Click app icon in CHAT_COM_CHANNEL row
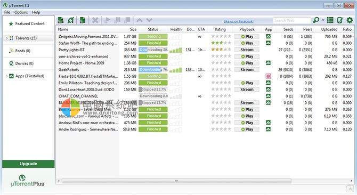The width and height of the screenshot is (357, 195). (268, 96)
